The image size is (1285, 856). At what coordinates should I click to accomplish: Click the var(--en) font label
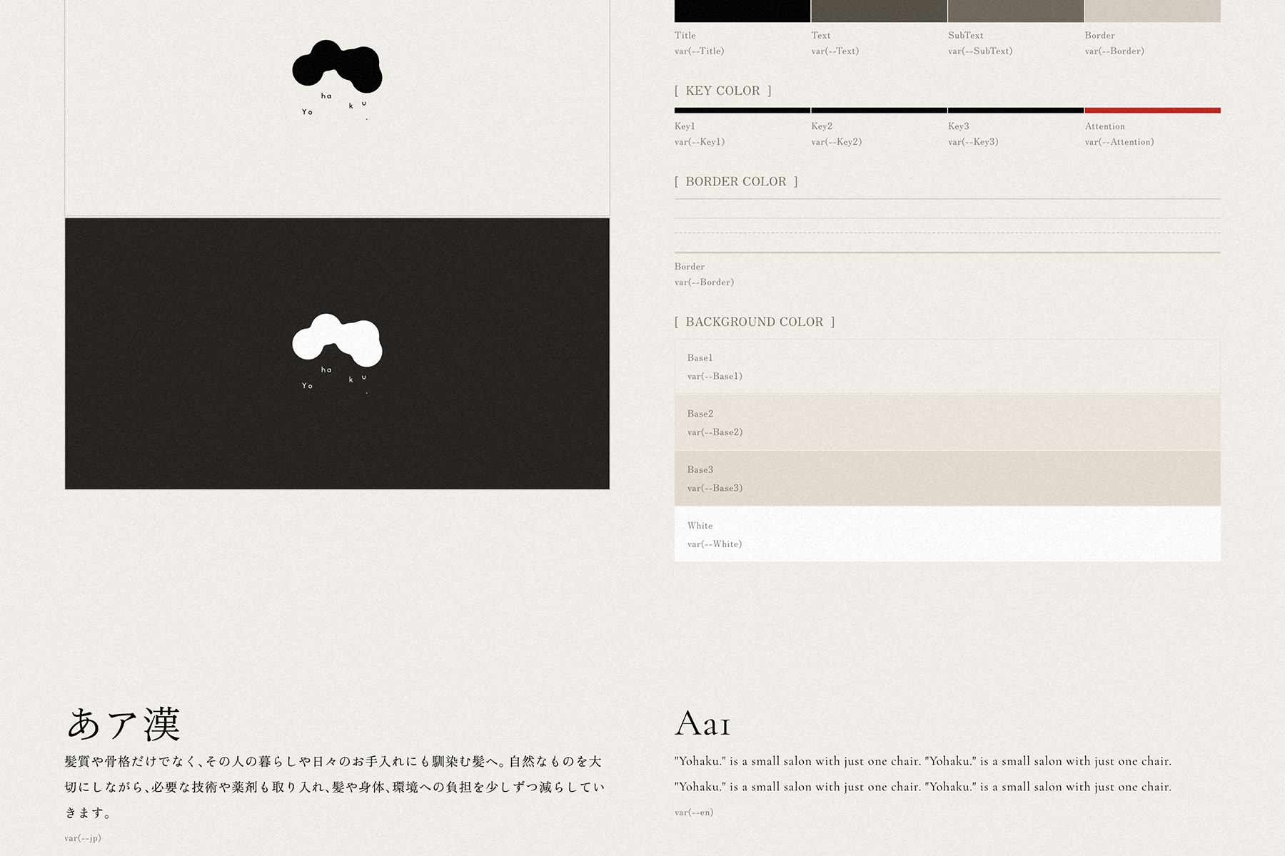click(x=694, y=812)
